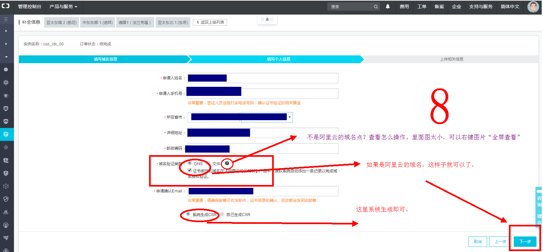Open the user avatar profile menu

533,6
